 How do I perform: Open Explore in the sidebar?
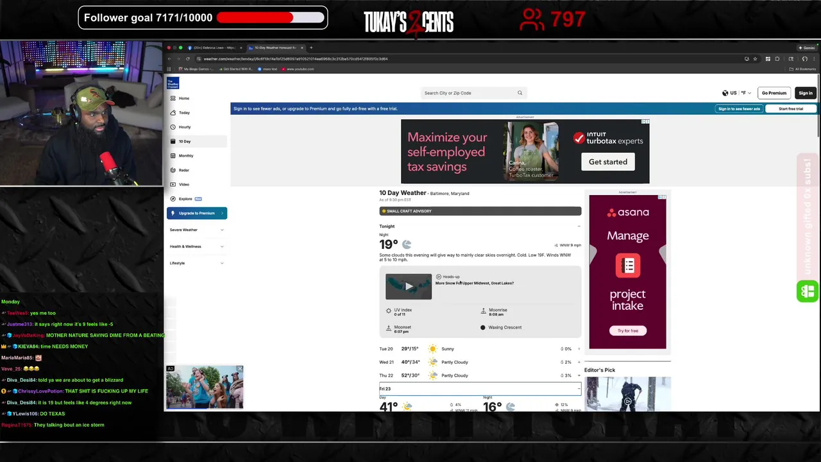196,199
